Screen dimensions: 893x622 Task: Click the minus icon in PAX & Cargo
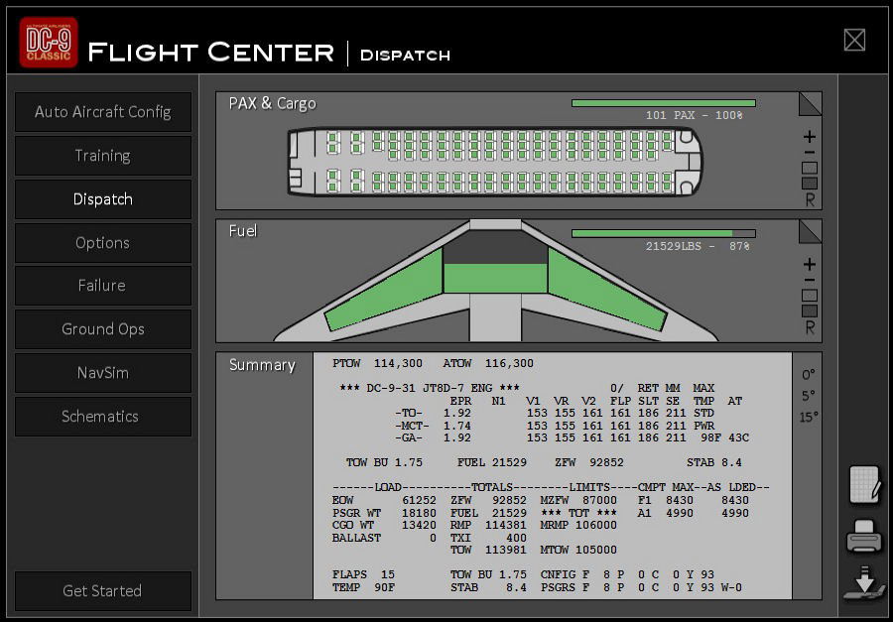point(810,153)
